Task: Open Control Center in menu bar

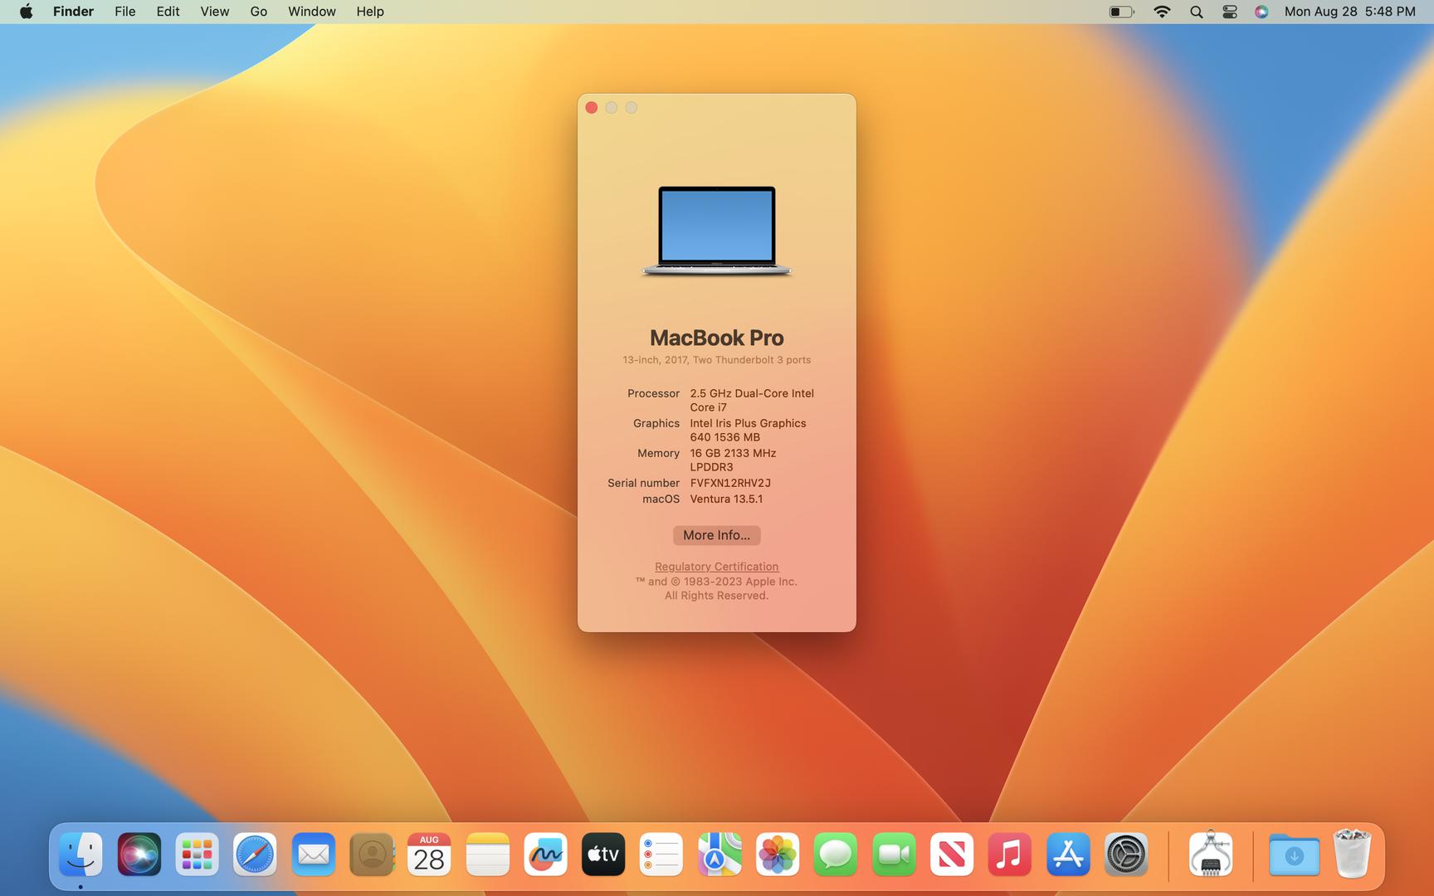Action: coord(1230,12)
